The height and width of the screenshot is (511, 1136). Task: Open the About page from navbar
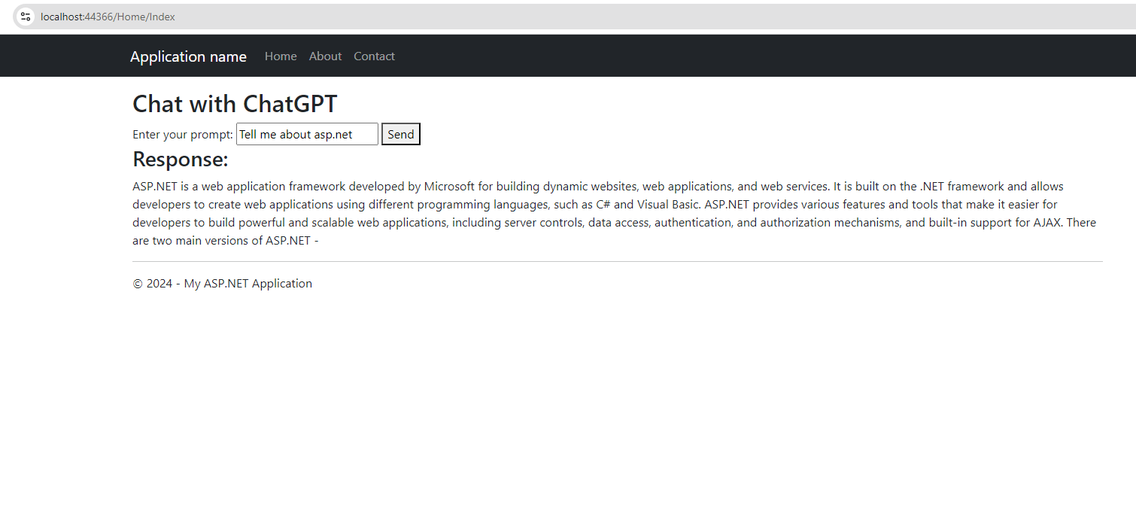(x=325, y=56)
